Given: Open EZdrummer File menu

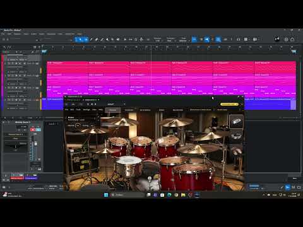Looking at the screenshot, I should [66, 110].
